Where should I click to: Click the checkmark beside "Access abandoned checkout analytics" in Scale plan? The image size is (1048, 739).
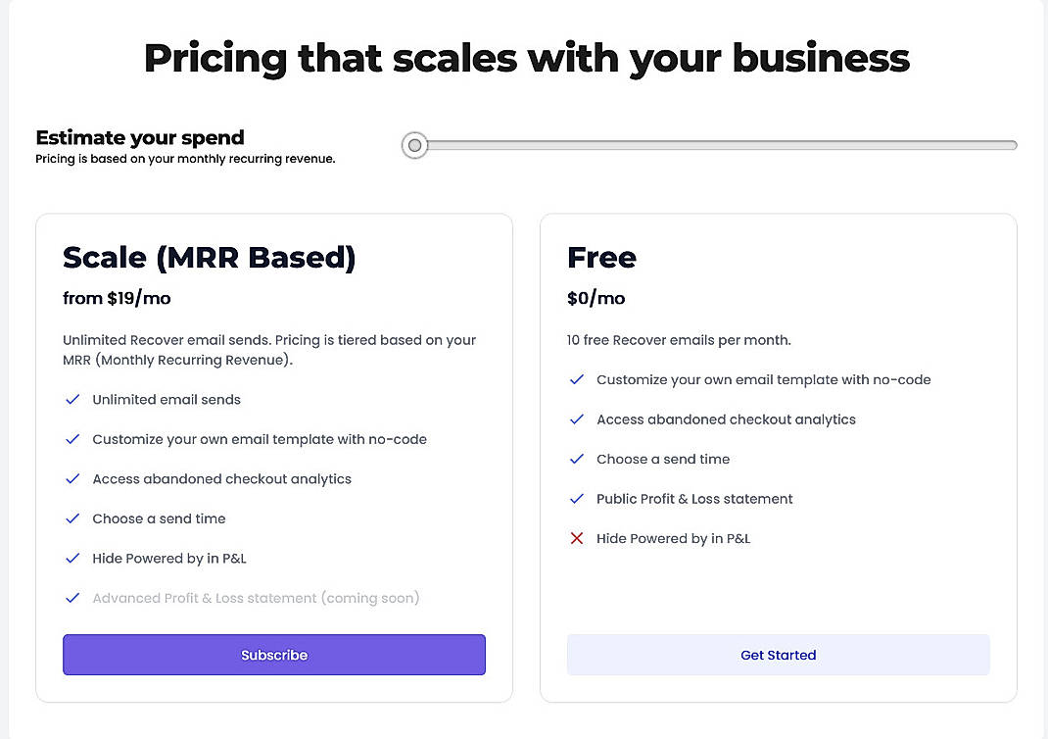[x=72, y=478]
